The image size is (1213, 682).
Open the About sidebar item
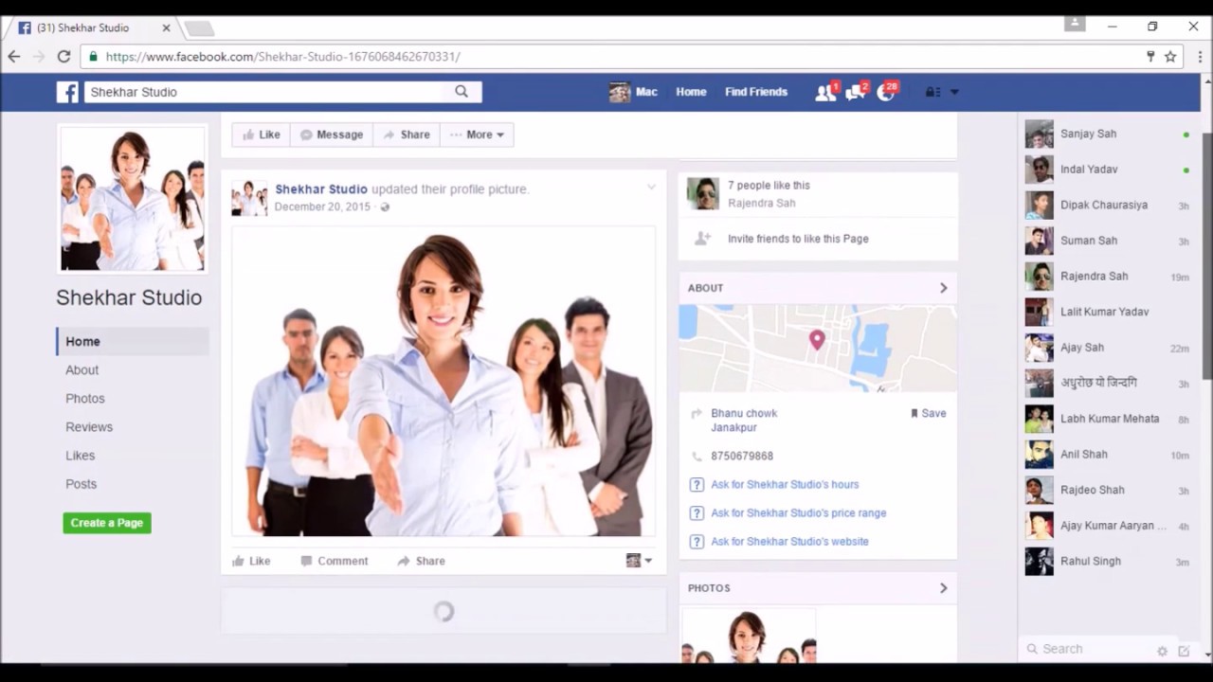coord(81,370)
